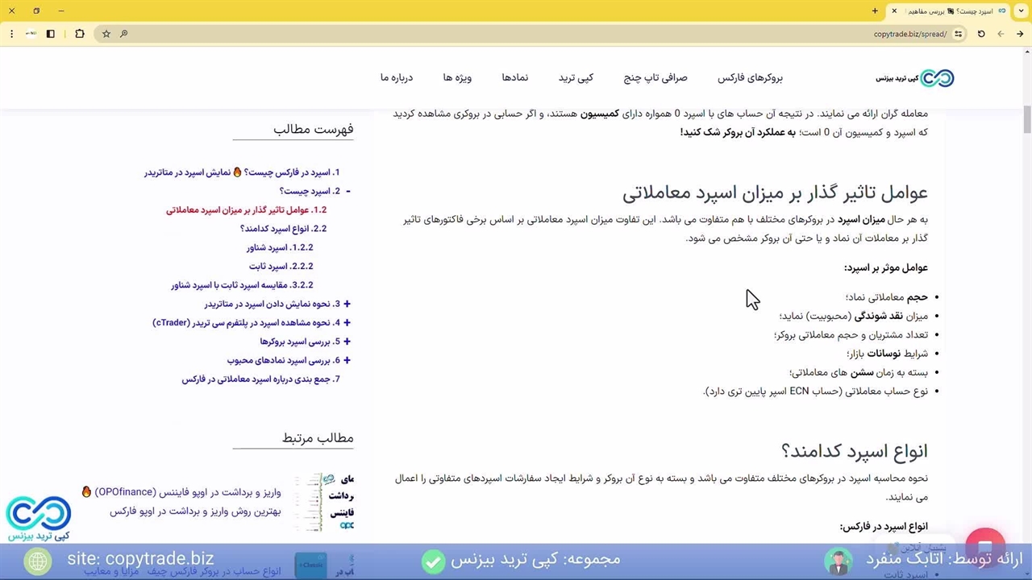Open new tab with plus icon
The width and height of the screenshot is (1032, 580).
click(875, 10)
